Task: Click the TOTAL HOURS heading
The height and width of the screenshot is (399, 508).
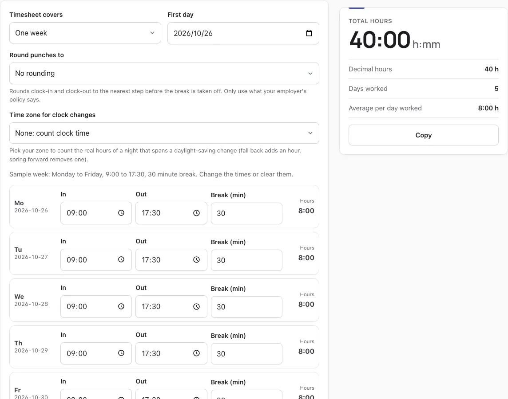Action: click(370, 21)
